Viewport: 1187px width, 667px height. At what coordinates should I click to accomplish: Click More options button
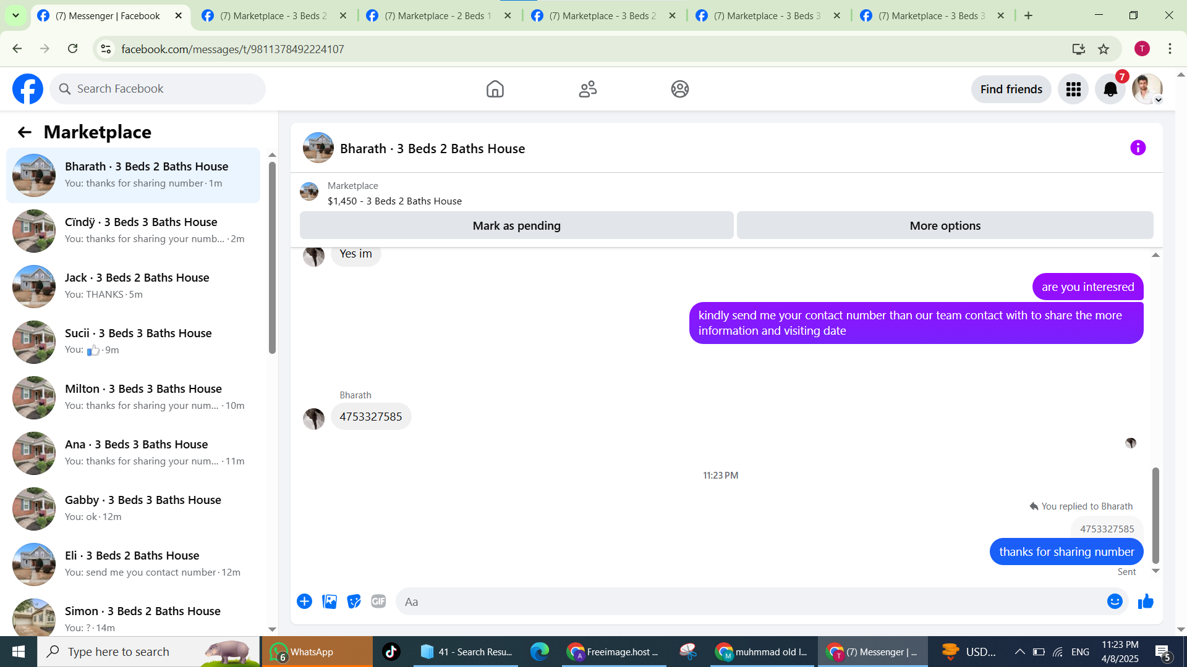pos(945,225)
